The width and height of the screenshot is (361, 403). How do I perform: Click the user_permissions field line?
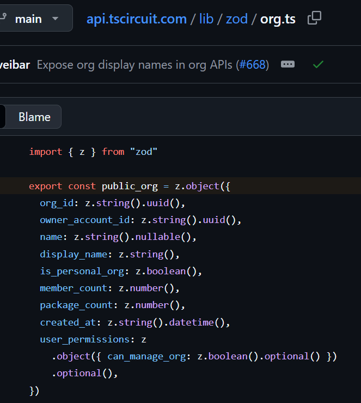[x=93, y=339]
